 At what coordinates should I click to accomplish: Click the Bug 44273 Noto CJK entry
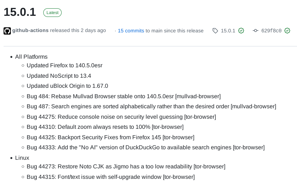126,167
